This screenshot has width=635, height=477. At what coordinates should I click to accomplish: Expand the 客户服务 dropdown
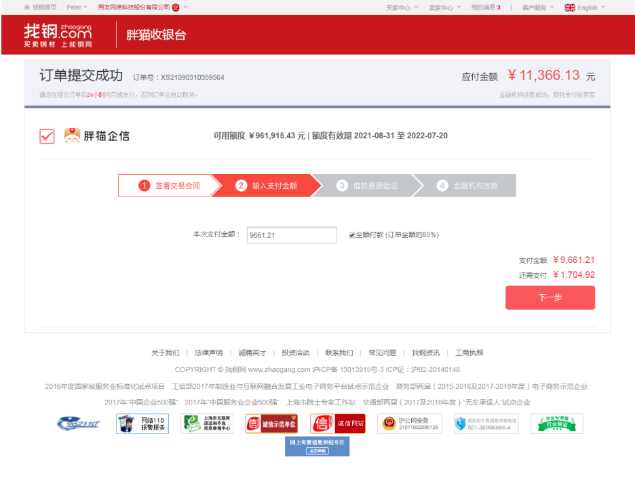point(538,7)
